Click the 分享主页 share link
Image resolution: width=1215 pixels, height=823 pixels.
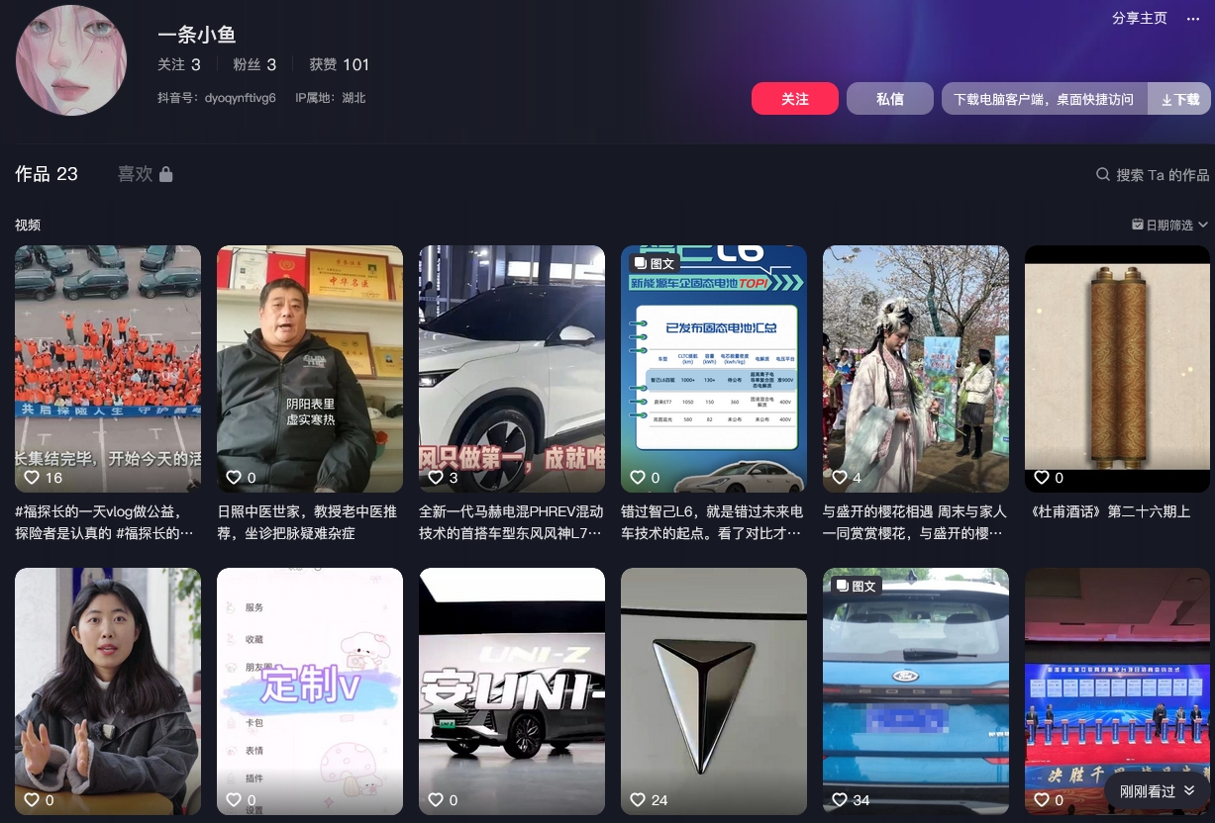point(1140,19)
